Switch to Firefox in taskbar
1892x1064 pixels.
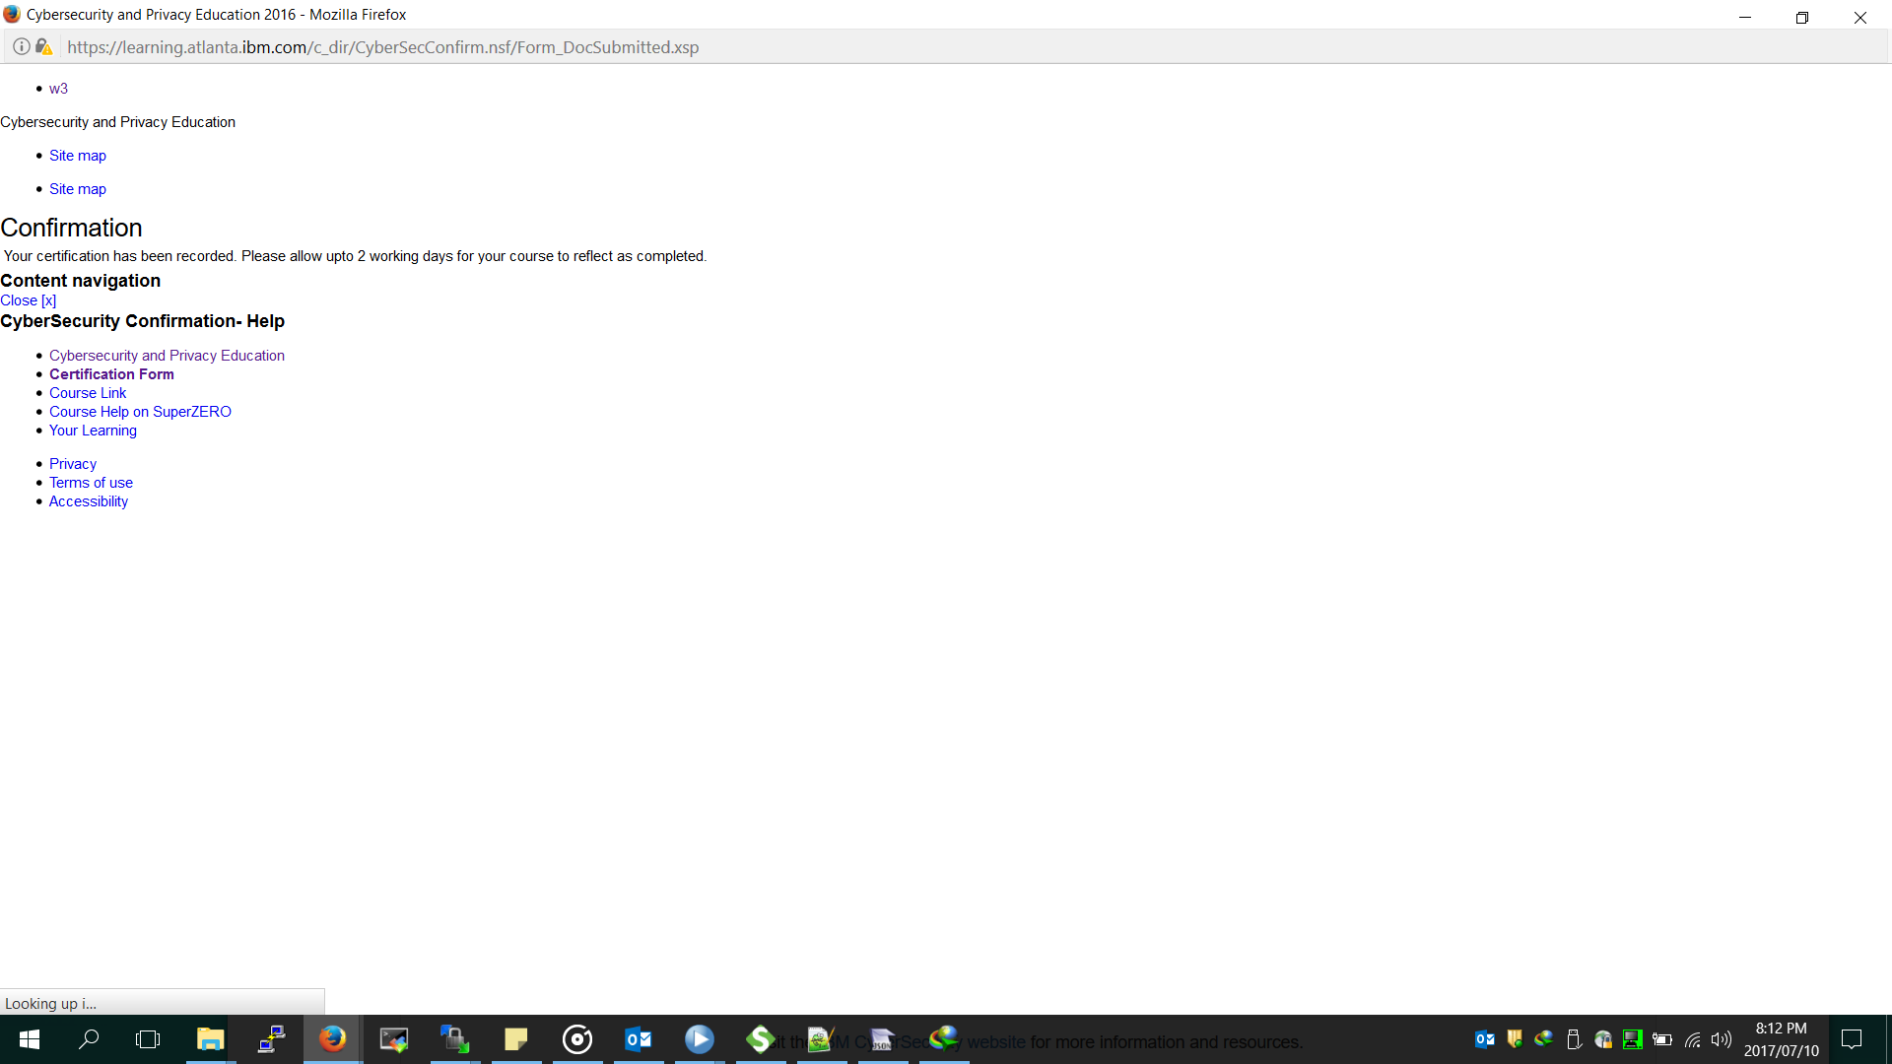pyautogui.click(x=332, y=1039)
